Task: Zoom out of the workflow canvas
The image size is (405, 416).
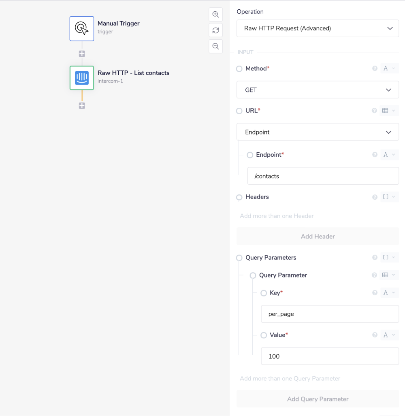Action: coord(215,46)
